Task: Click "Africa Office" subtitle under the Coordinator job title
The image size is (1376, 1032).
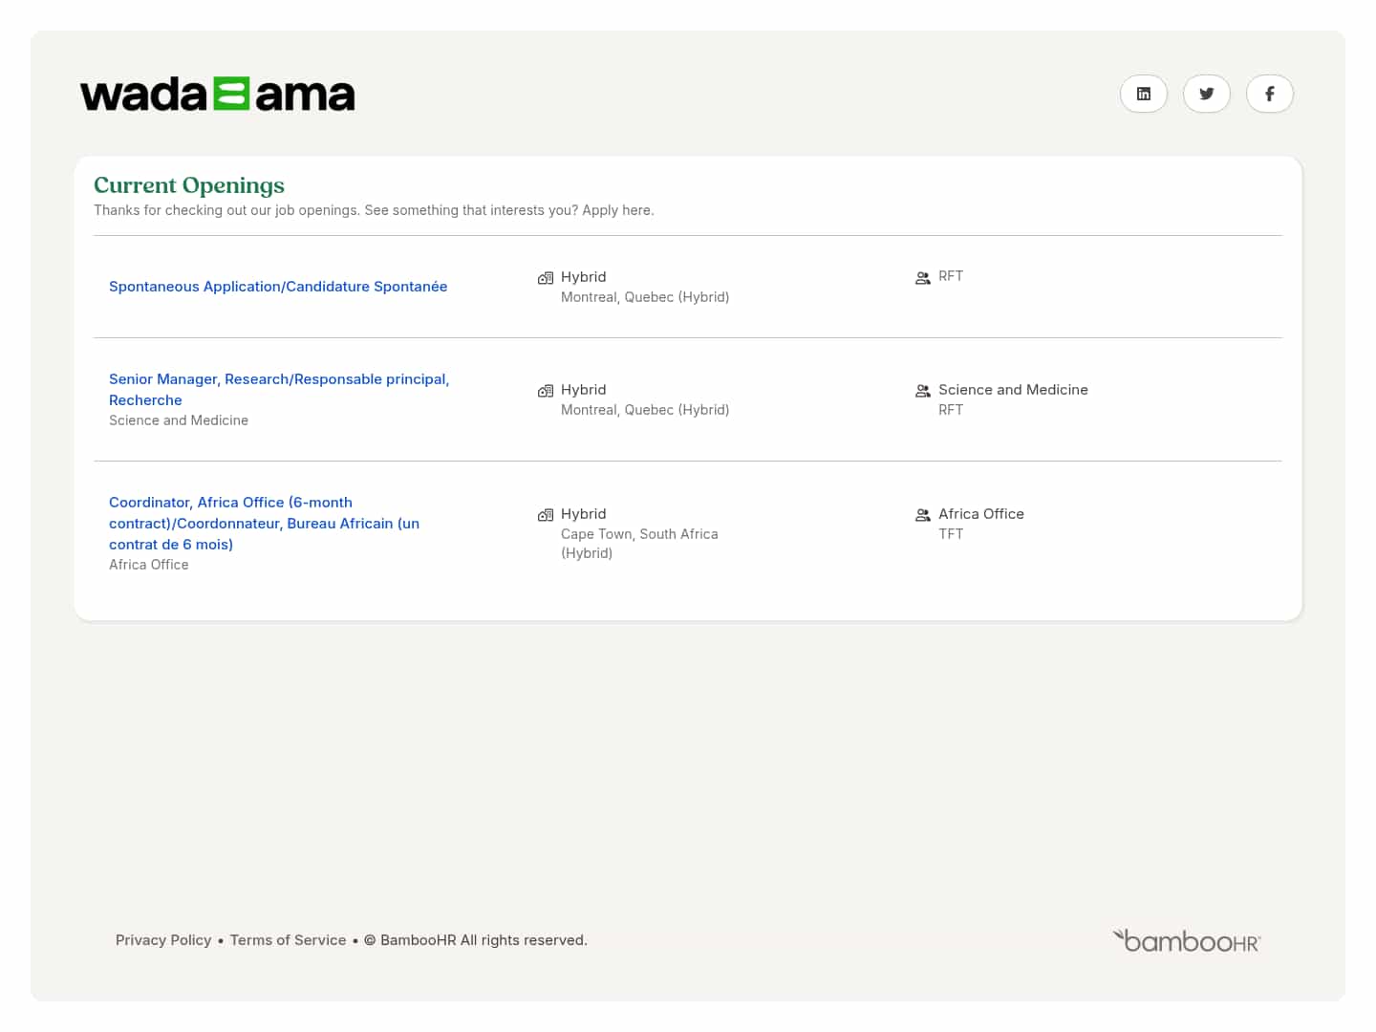Action: [149, 565]
